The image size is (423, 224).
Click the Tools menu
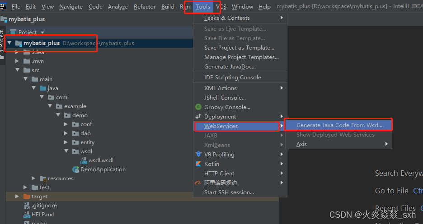pos(203,6)
